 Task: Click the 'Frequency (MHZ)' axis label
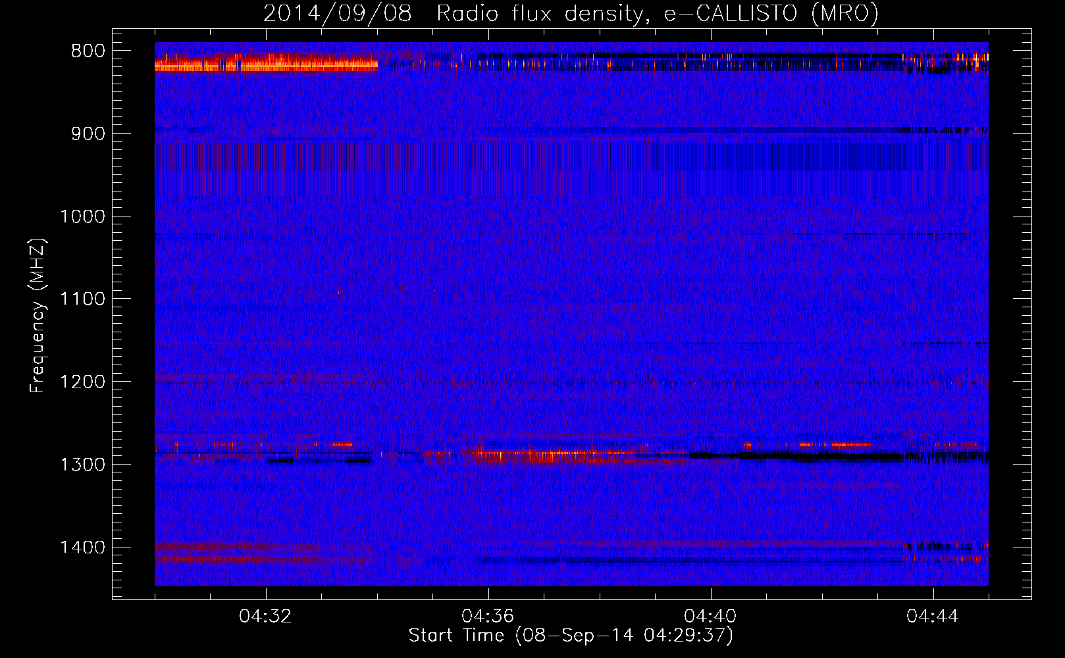pos(38,316)
